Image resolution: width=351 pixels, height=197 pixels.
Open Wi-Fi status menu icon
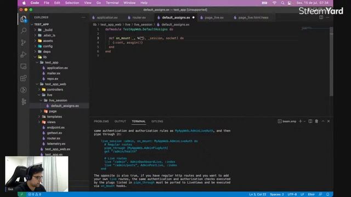274,3
